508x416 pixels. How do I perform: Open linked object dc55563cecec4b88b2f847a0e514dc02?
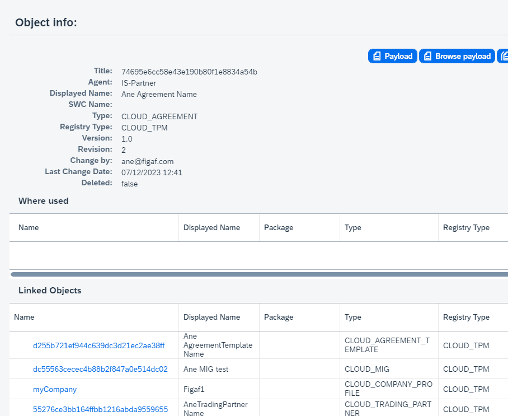point(101,369)
